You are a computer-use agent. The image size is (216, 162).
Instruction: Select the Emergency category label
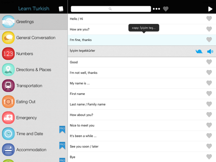(x=27, y=118)
